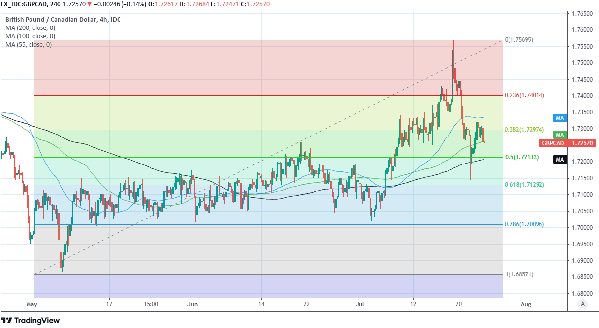Select the MA (55, close, 0) legend

tap(28, 45)
